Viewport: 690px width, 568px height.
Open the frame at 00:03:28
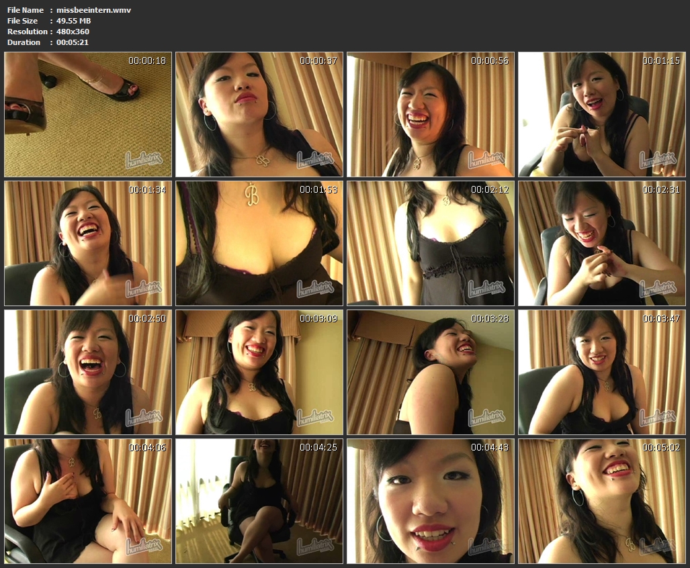[x=431, y=373]
